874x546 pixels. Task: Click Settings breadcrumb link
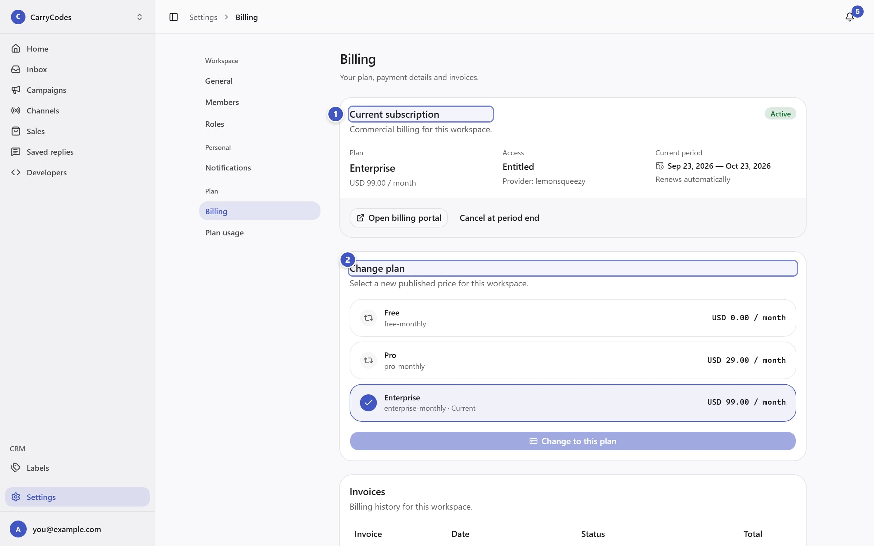(x=203, y=17)
